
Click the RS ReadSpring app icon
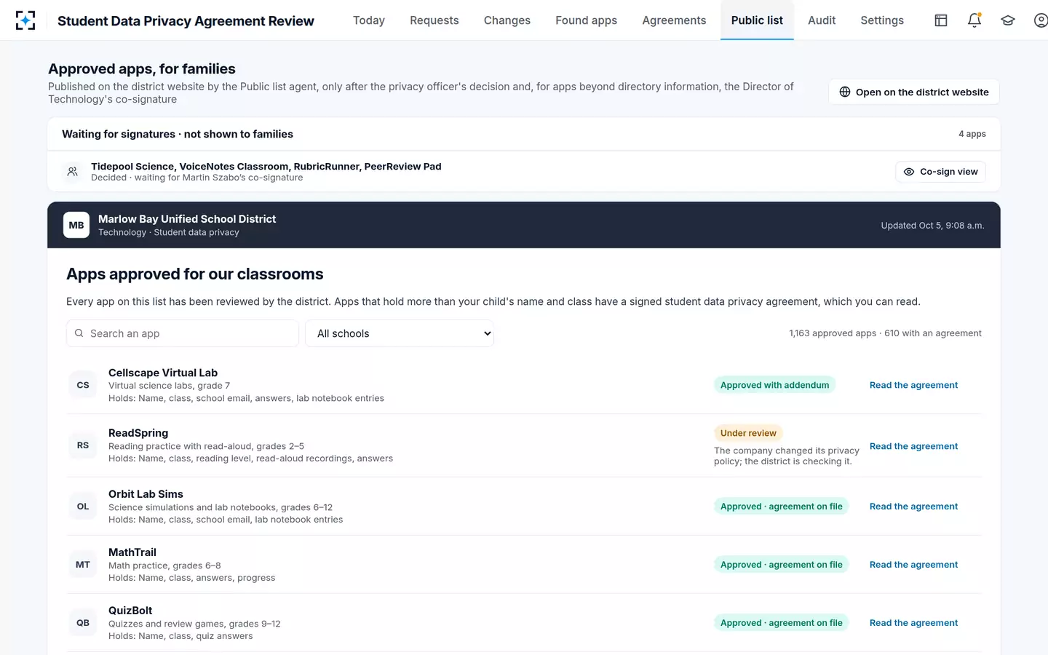pyautogui.click(x=83, y=445)
